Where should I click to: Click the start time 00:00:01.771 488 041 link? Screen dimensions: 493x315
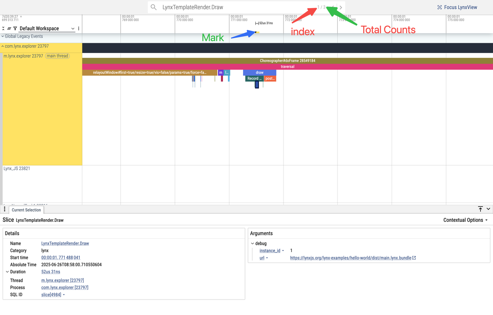click(61, 258)
